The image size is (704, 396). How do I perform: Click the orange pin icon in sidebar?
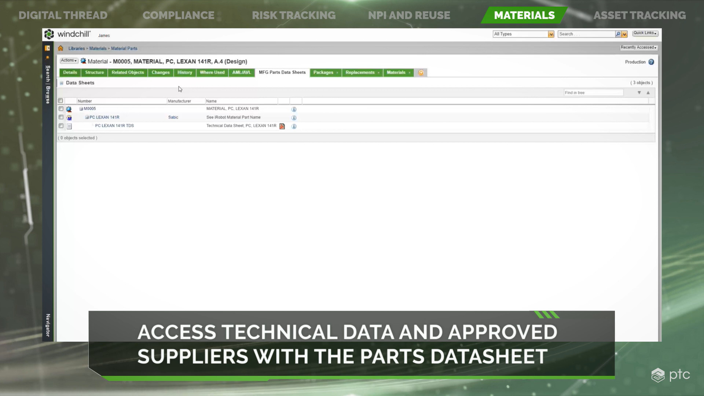point(47,58)
